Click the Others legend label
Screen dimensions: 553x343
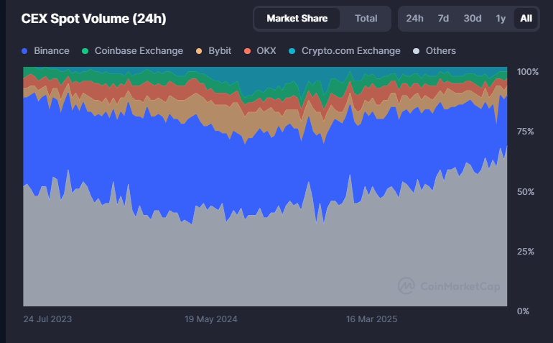[441, 51]
